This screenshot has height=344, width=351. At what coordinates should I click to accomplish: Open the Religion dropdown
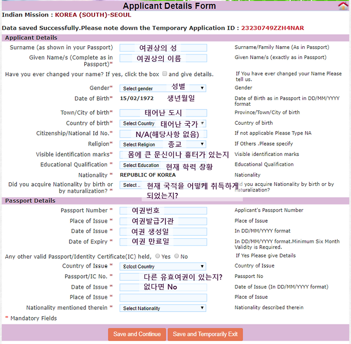click(163, 144)
